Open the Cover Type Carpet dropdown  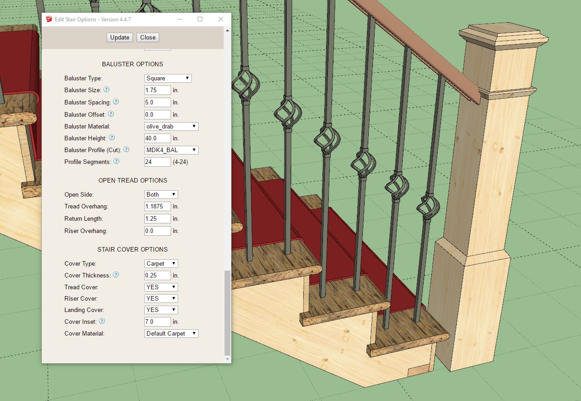coord(161,263)
